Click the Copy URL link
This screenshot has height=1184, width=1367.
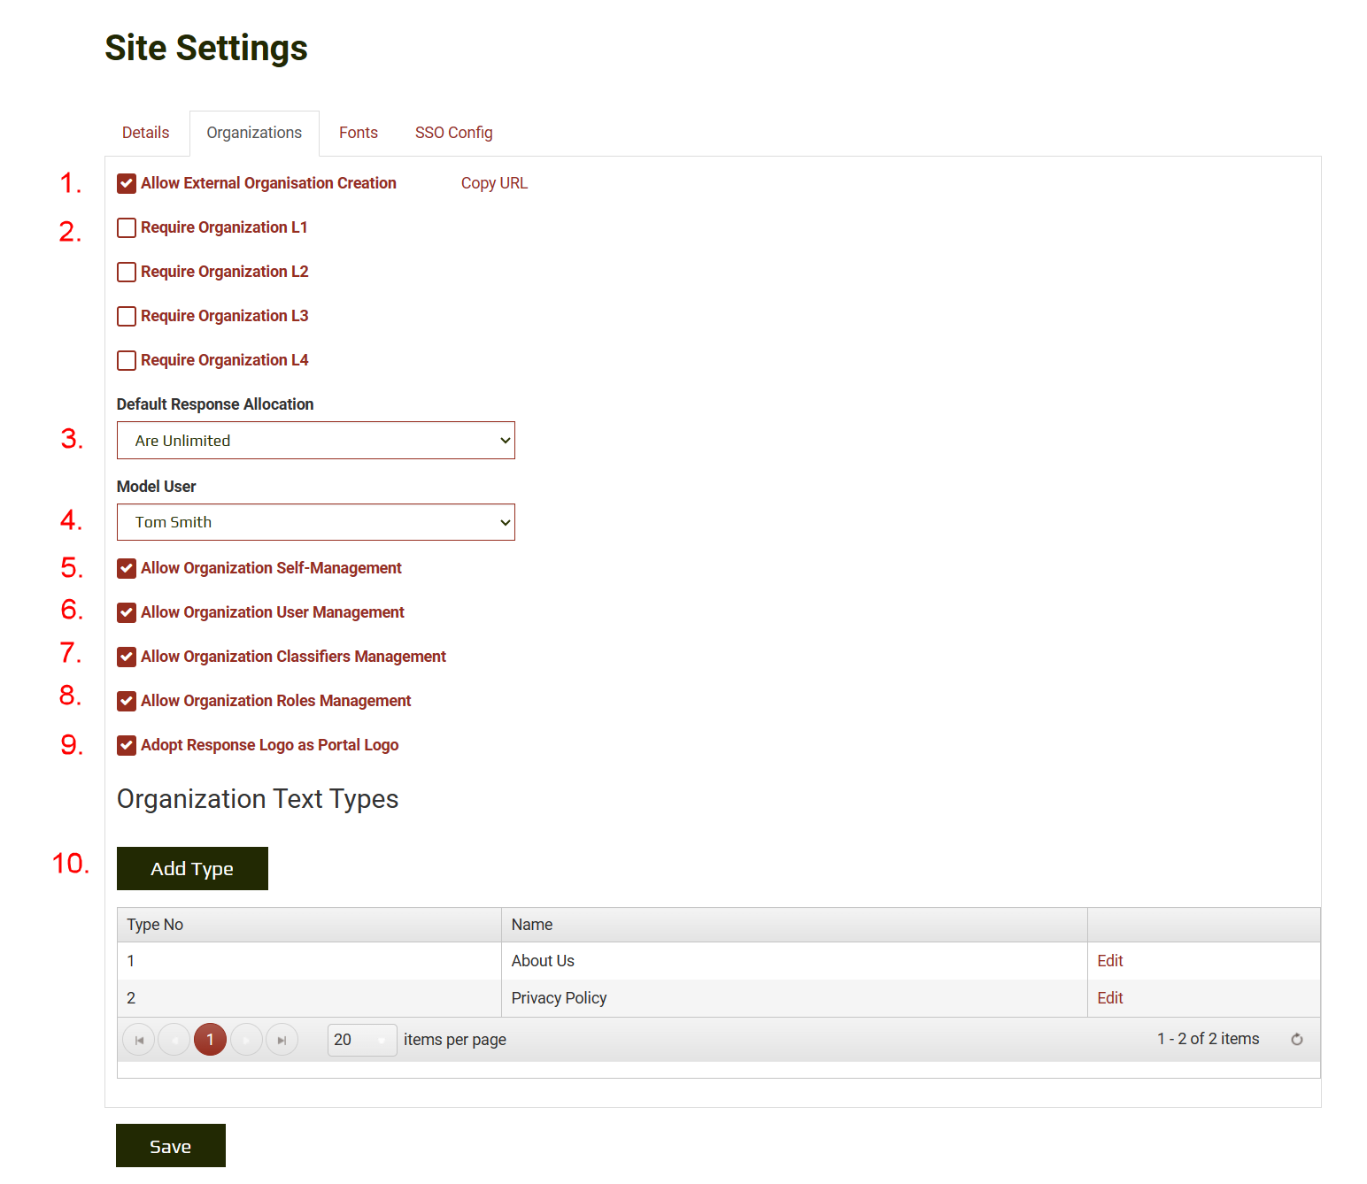point(494,183)
